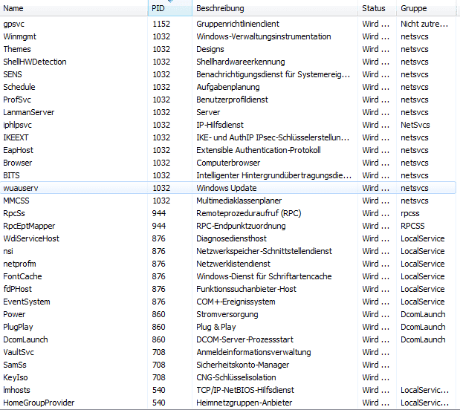
Task: Click the Stromversorgung description
Action: point(227,314)
